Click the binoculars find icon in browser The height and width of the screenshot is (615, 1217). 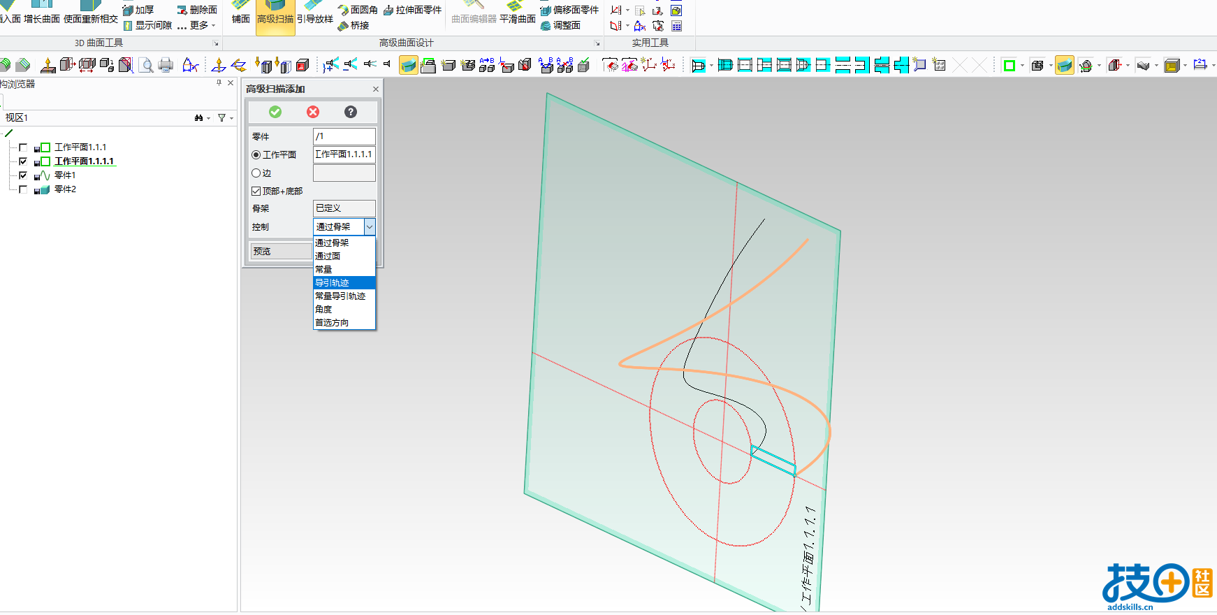198,118
